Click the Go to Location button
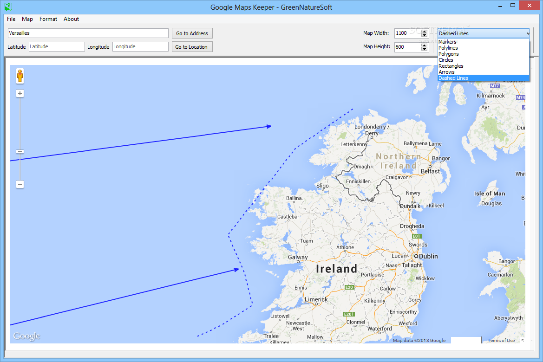543x362 pixels. [x=192, y=47]
